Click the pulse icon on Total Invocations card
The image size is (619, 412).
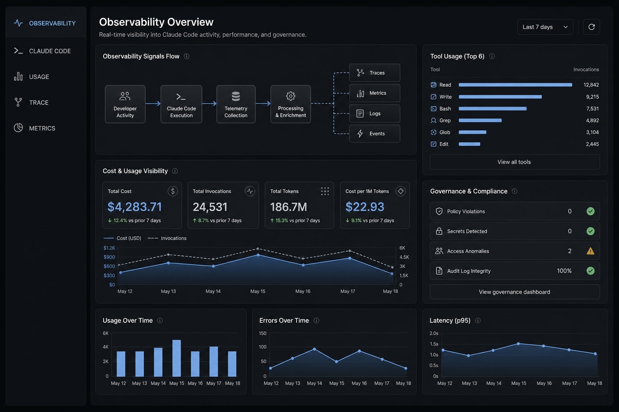click(x=250, y=191)
